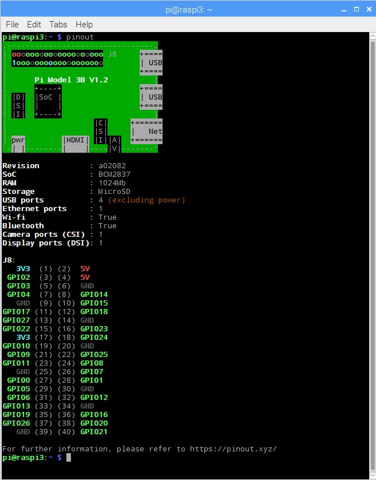Click the GPIO14 pin label
376x480 pixels.
click(x=94, y=295)
